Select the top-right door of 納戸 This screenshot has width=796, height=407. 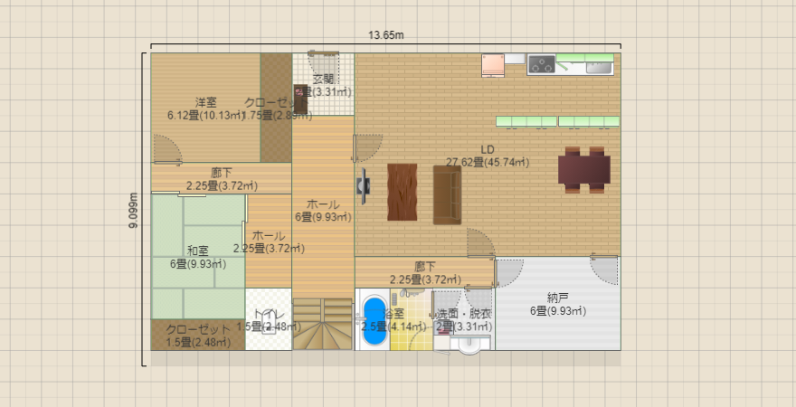click(604, 270)
